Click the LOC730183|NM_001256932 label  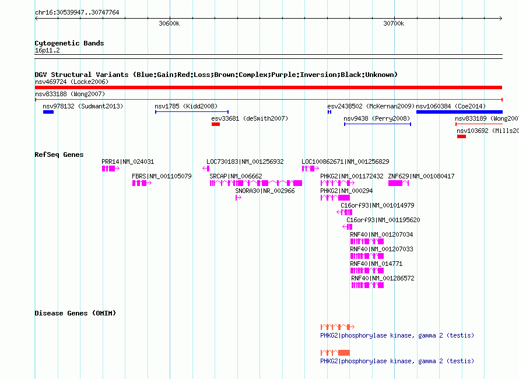click(x=245, y=162)
